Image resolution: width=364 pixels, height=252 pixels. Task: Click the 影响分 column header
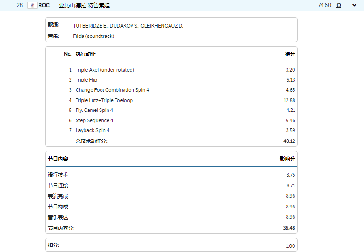coord(287,159)
